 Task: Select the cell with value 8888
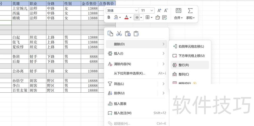pos(90,56)
